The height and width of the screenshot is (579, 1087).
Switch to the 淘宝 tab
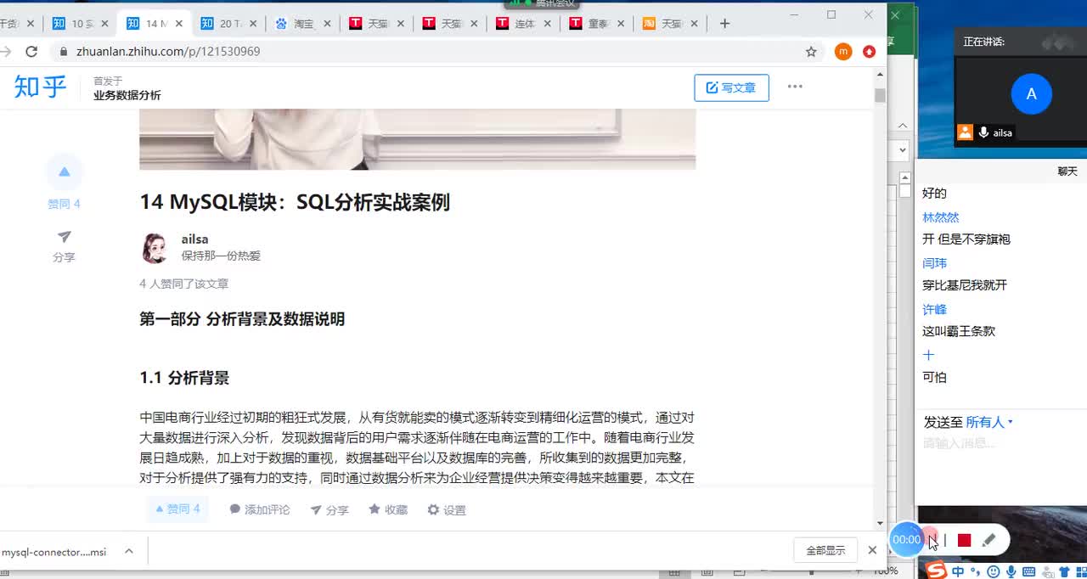click(x=302, y=24)
